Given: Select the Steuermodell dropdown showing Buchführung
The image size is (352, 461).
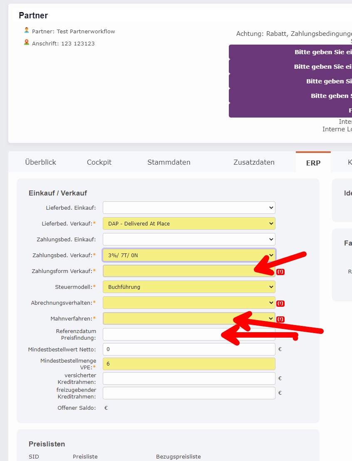Looking at the screenshot, I should pyautogui.click(x=188, y=287).
